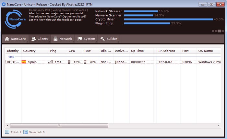Screen dimensions: 227x139
Task: Click the Malware Scanner poll bar
Action: [x=139, y=15]
